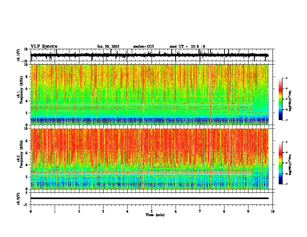Click the 4 kHz tick label on ch.2 axis
Image resolution: width=307 pixels, height=237 pixels.
click(x=27, y=165)
